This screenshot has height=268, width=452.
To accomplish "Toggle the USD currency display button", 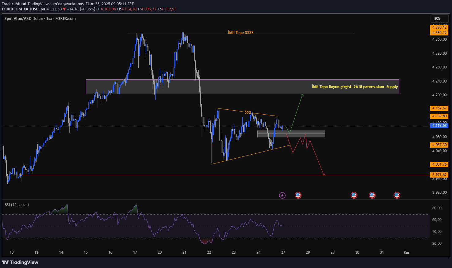I will tap(440, 19).
